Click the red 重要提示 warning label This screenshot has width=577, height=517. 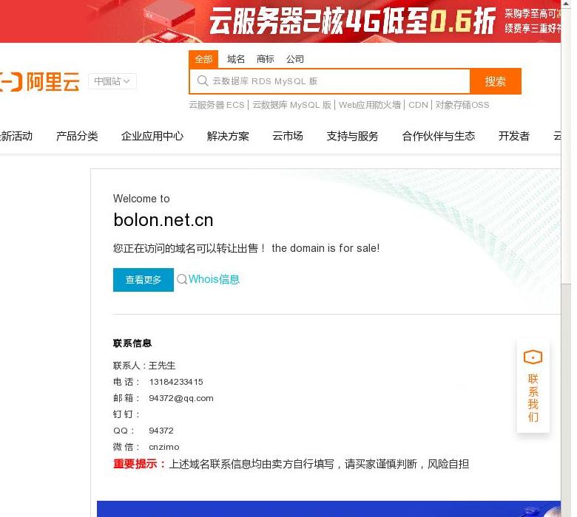139,464
